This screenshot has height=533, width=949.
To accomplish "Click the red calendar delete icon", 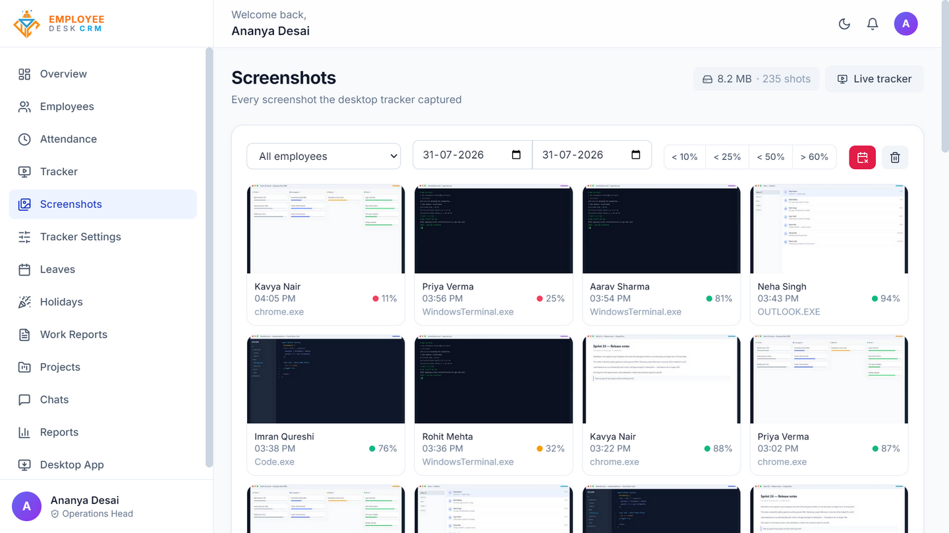I will (862, 157).
